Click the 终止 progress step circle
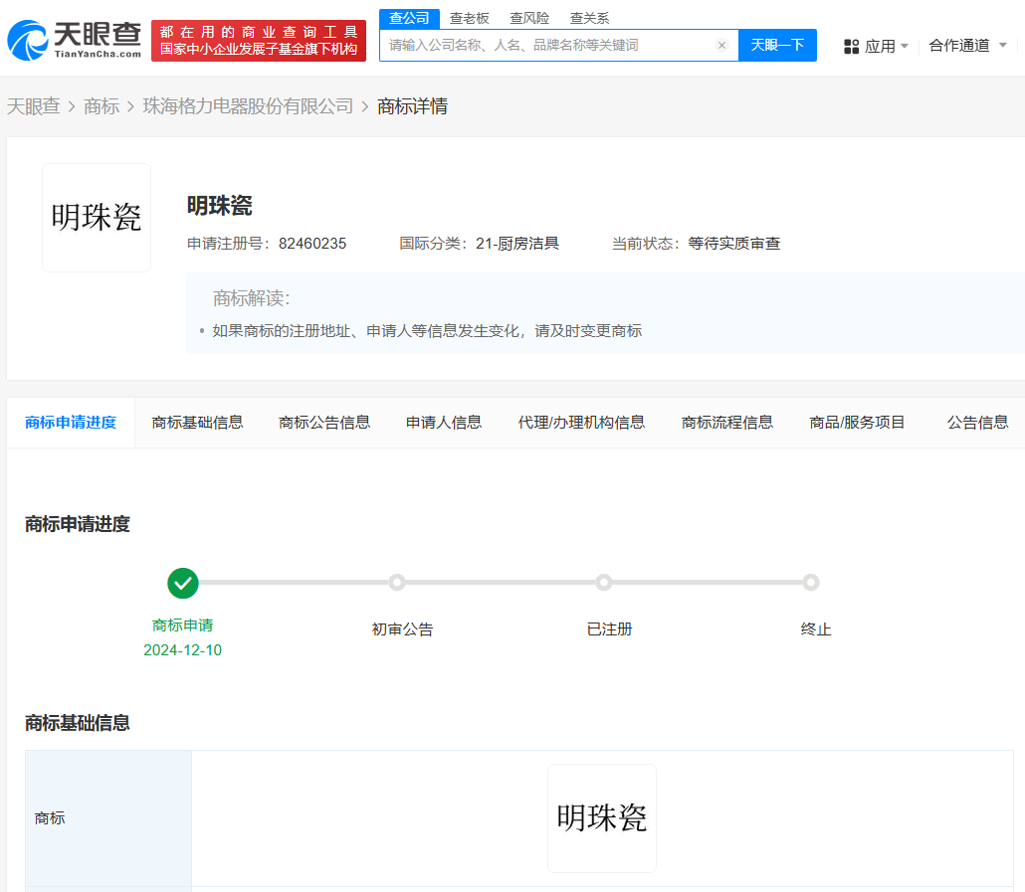The height and width of the screenshot is (892, 1025). pyautogui.click(x=811, y=583)
